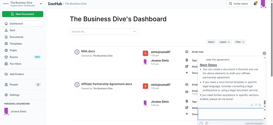Open the Rooms menu item
The image size is (273, 125).
(14, 57)
